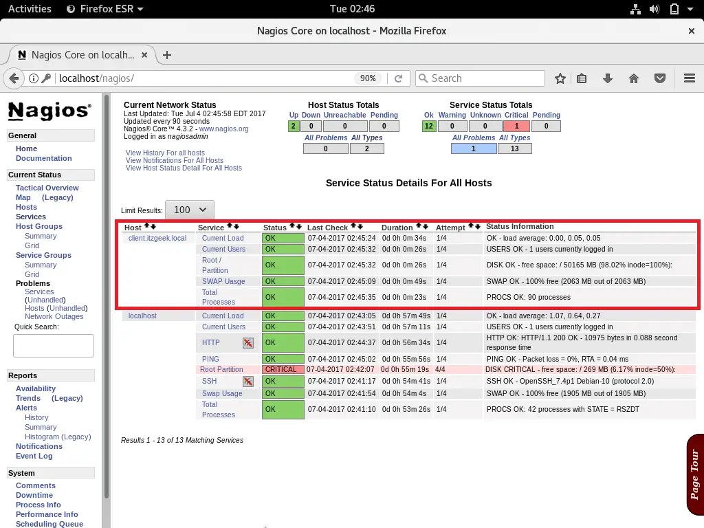Open Network Outages link

point(54,316)
